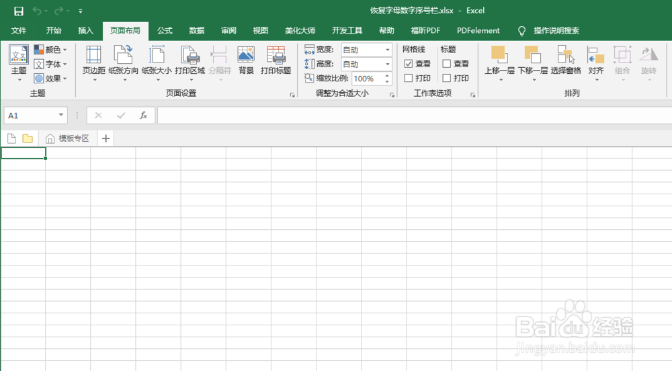Click the Undo arrow icon
The image size is (672, 371).
click(x=37, y=11)
